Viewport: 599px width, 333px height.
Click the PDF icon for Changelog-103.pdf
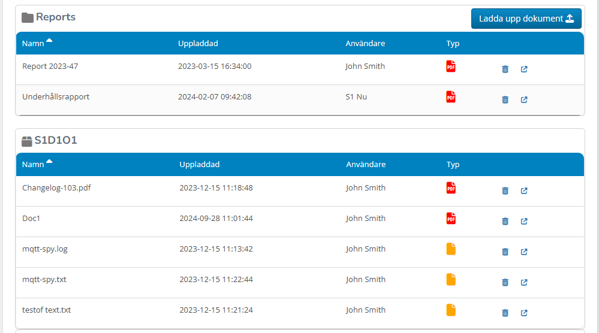451,188
